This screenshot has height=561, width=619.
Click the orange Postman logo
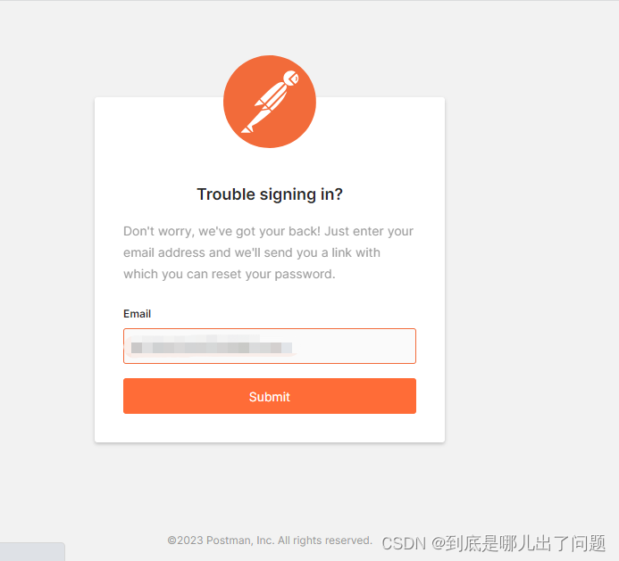click(x=270, y=102)
